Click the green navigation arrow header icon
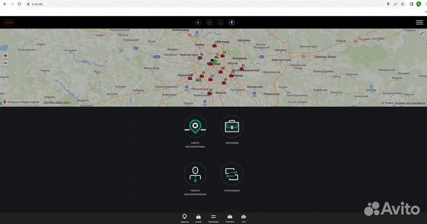 209,22
